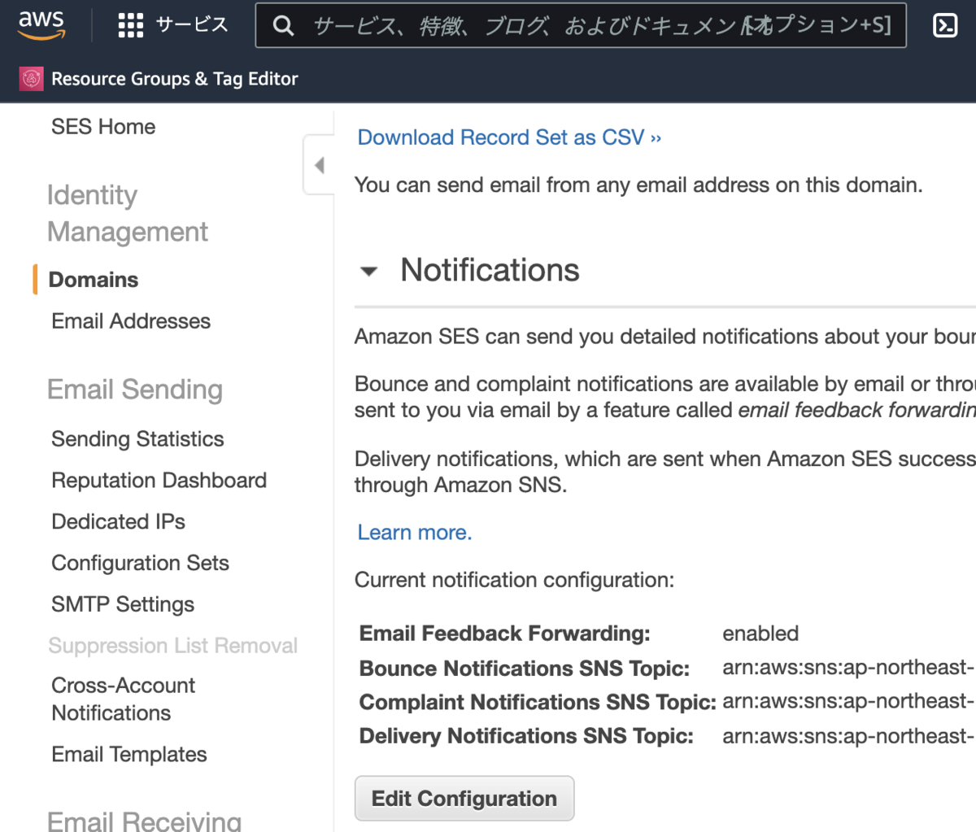This screenshot has height=832, width=976.
Task: Click the Edit Configuration button
Action: (x=464, y=799)
